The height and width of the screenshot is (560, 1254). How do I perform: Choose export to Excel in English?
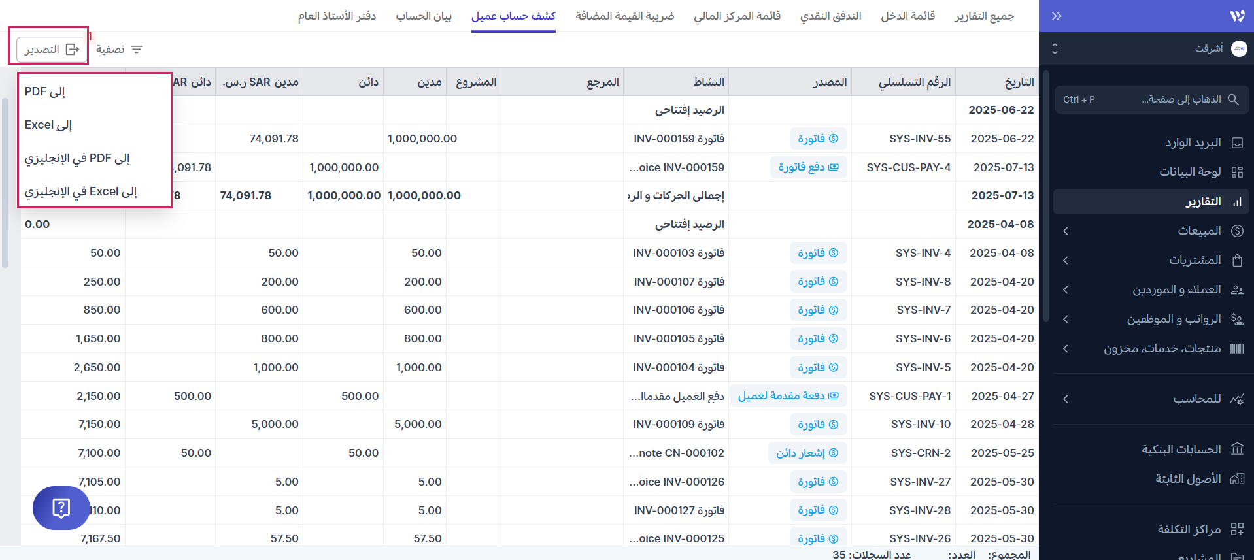[x=80, y=191]
